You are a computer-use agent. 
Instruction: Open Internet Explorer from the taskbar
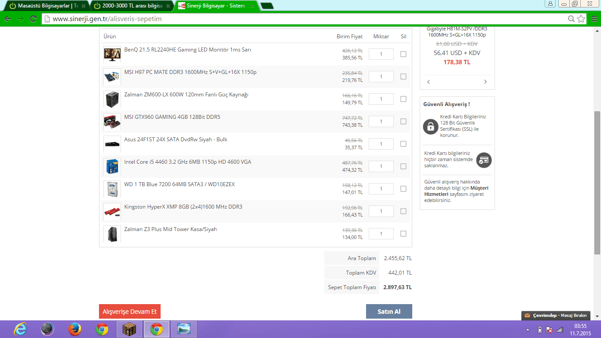[20, 329]
